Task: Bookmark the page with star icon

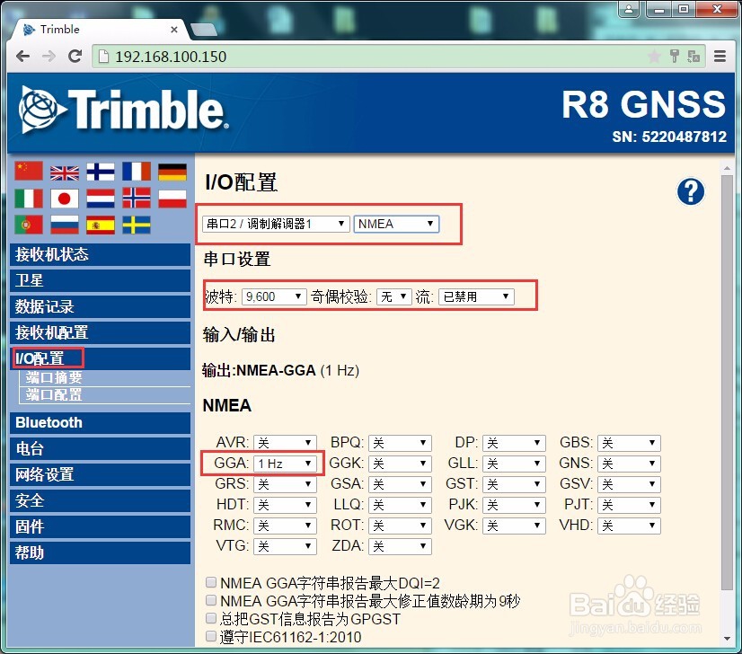Action: point(654,57)
